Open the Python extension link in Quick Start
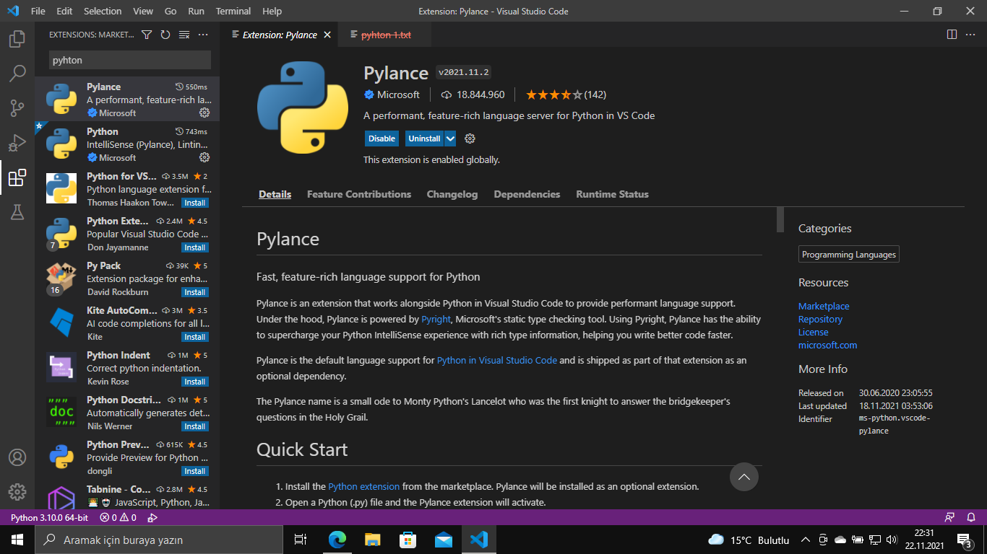The width and height of the screenshot is (987, 554). 364,486
